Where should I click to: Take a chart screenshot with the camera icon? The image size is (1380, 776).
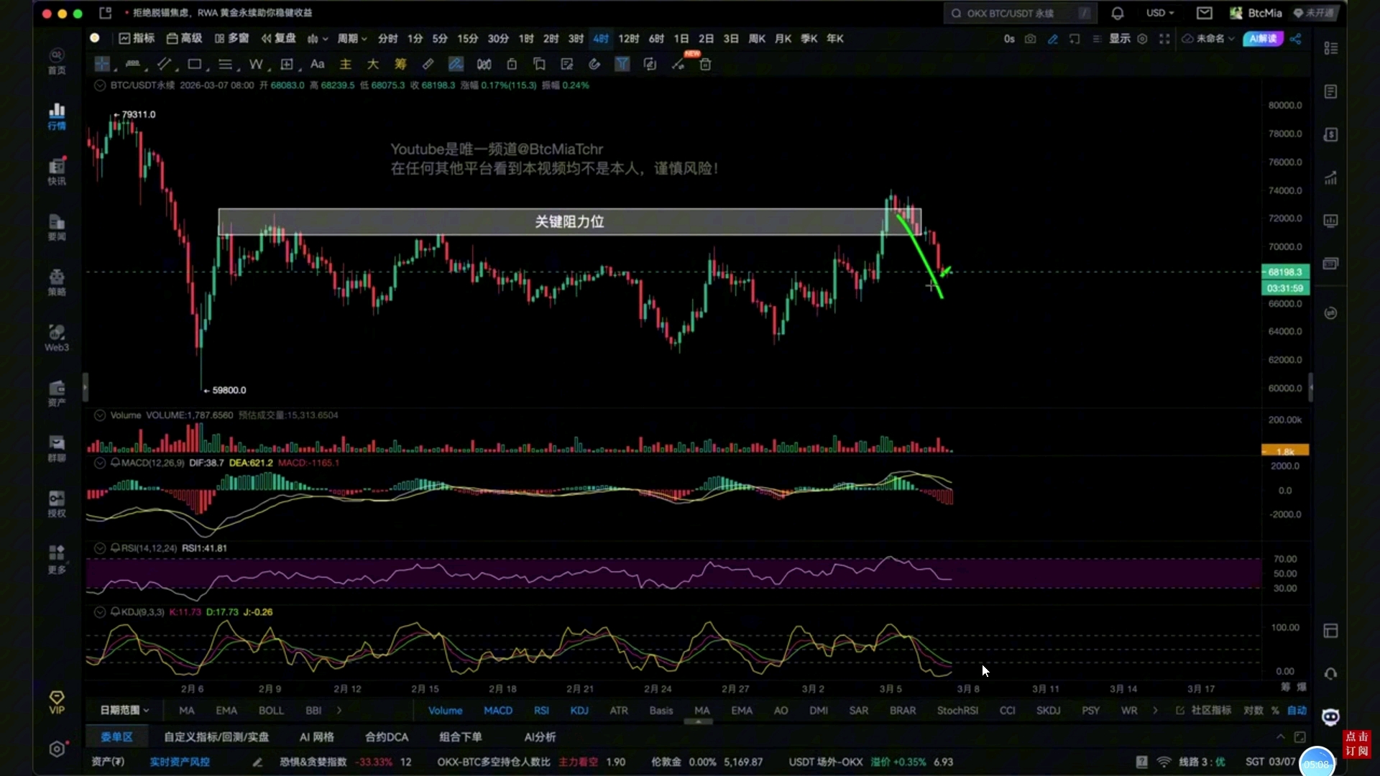coord(1030,40)
